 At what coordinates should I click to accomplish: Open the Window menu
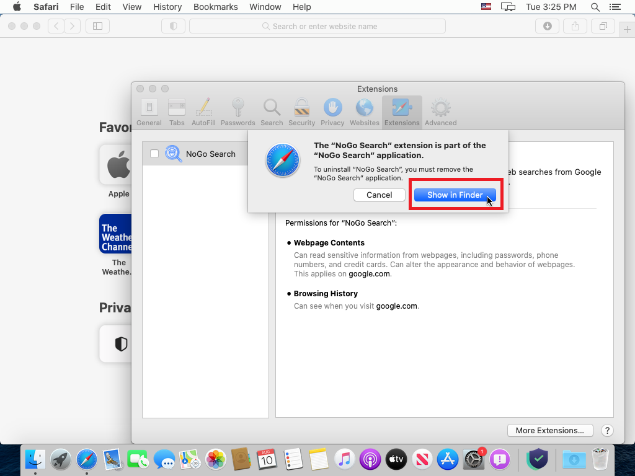pyautogui.click(x=265, y=7)
